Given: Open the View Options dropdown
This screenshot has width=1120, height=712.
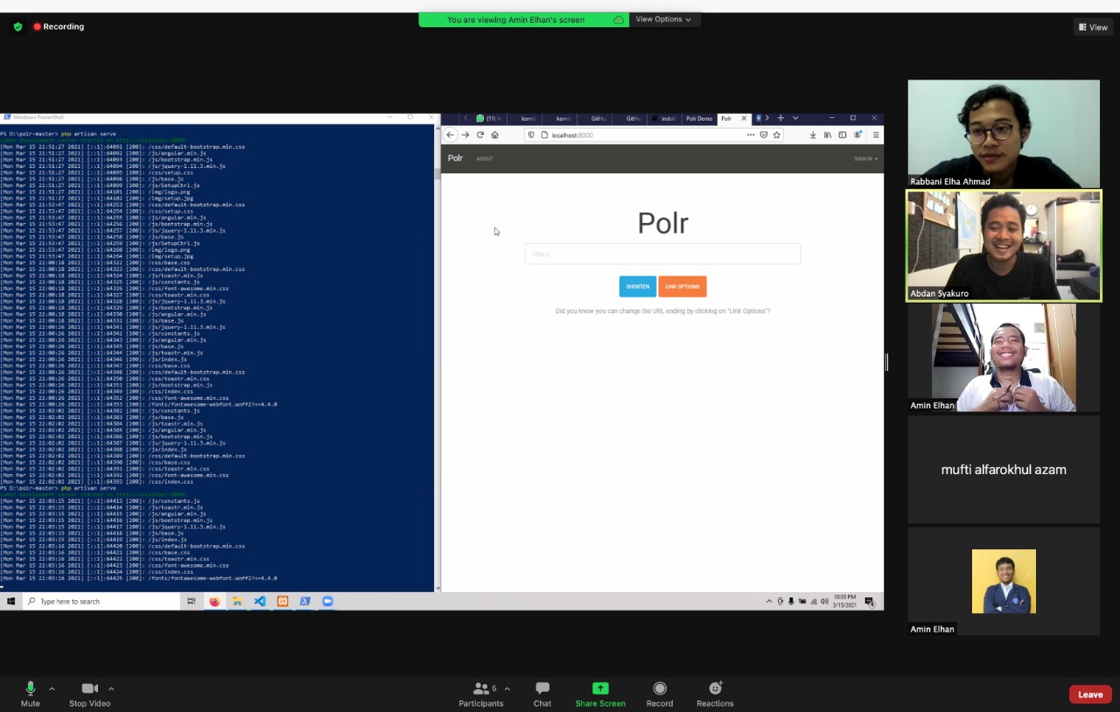Looking at the screenshot, I should click(x=662, y=18).
